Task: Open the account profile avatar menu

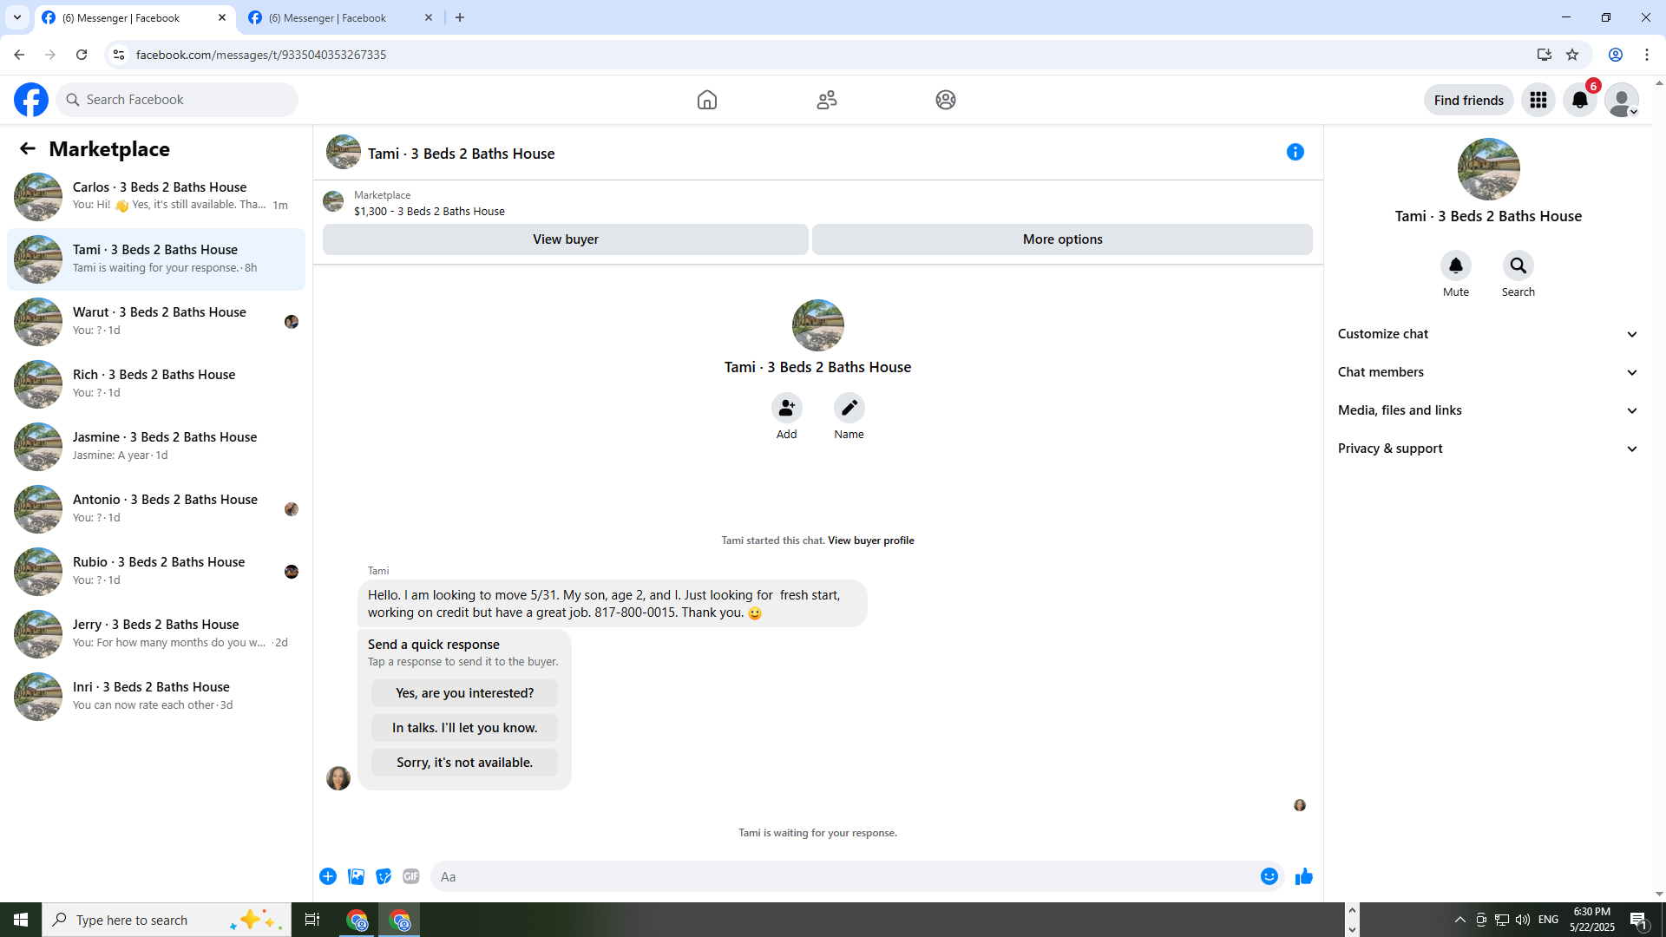Action: [x=1622, y=100]
